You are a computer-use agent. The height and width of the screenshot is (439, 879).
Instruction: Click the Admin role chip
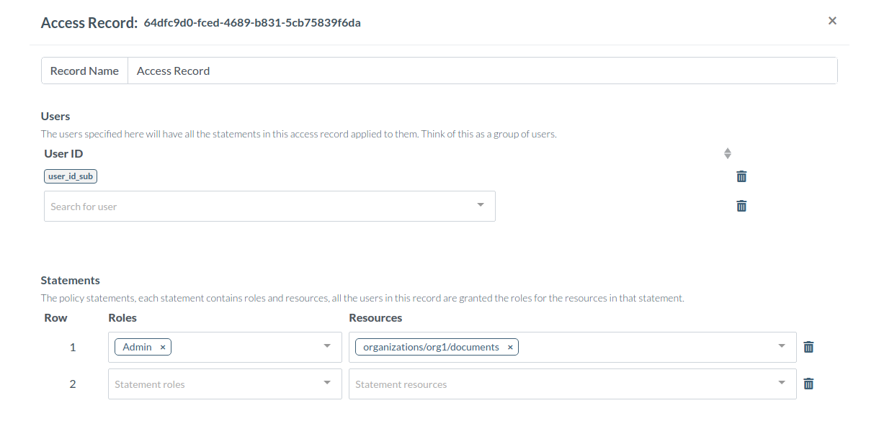tap(143, 347)
